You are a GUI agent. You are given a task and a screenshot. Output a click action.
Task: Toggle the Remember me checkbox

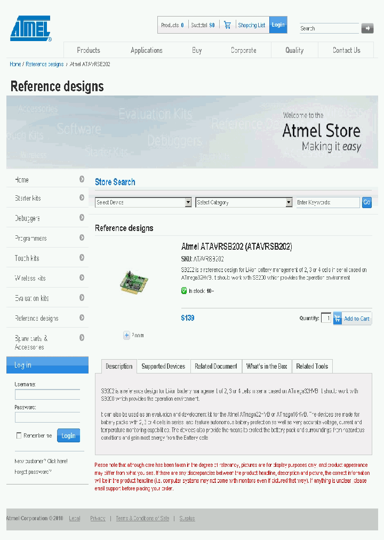(x=19, y=435)
